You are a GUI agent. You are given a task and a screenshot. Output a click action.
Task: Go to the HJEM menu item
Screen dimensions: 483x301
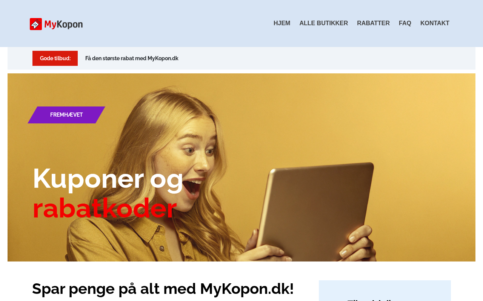282,23
